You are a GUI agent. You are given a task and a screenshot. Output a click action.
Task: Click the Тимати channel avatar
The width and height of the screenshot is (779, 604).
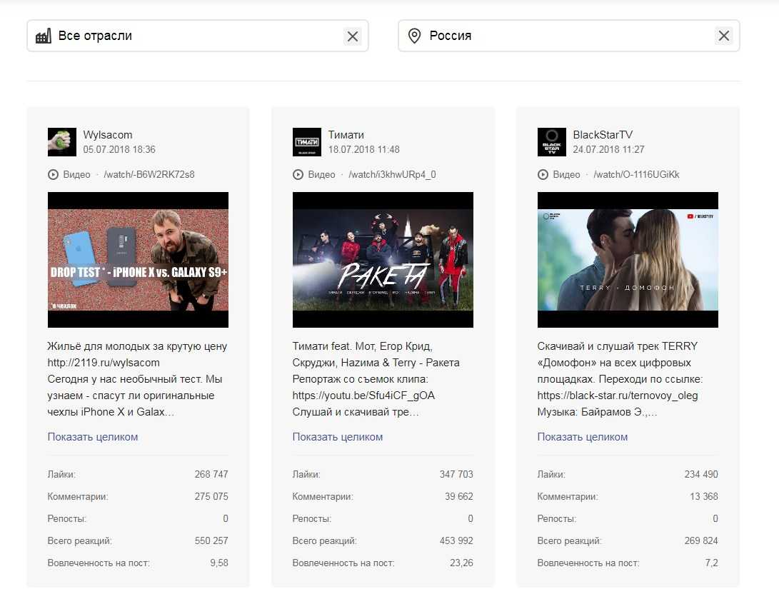tap(307, 142)
